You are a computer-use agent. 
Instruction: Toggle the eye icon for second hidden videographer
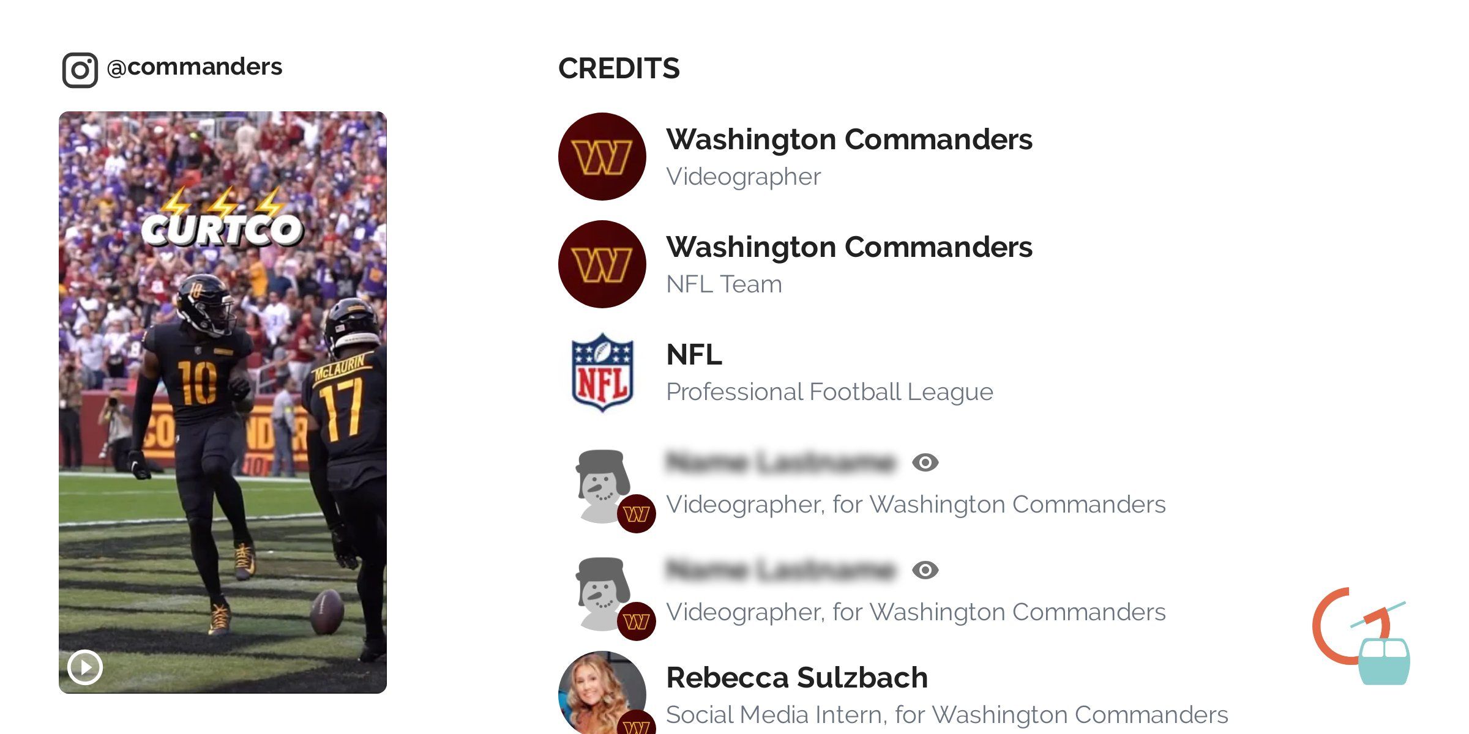(x=925, y=570)
